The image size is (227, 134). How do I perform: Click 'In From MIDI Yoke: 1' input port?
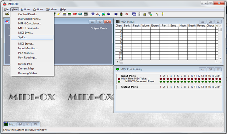(x=135, y=79)
